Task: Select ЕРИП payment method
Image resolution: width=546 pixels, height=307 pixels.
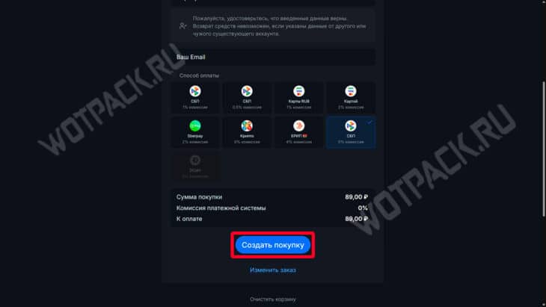Action: (298, 132)
